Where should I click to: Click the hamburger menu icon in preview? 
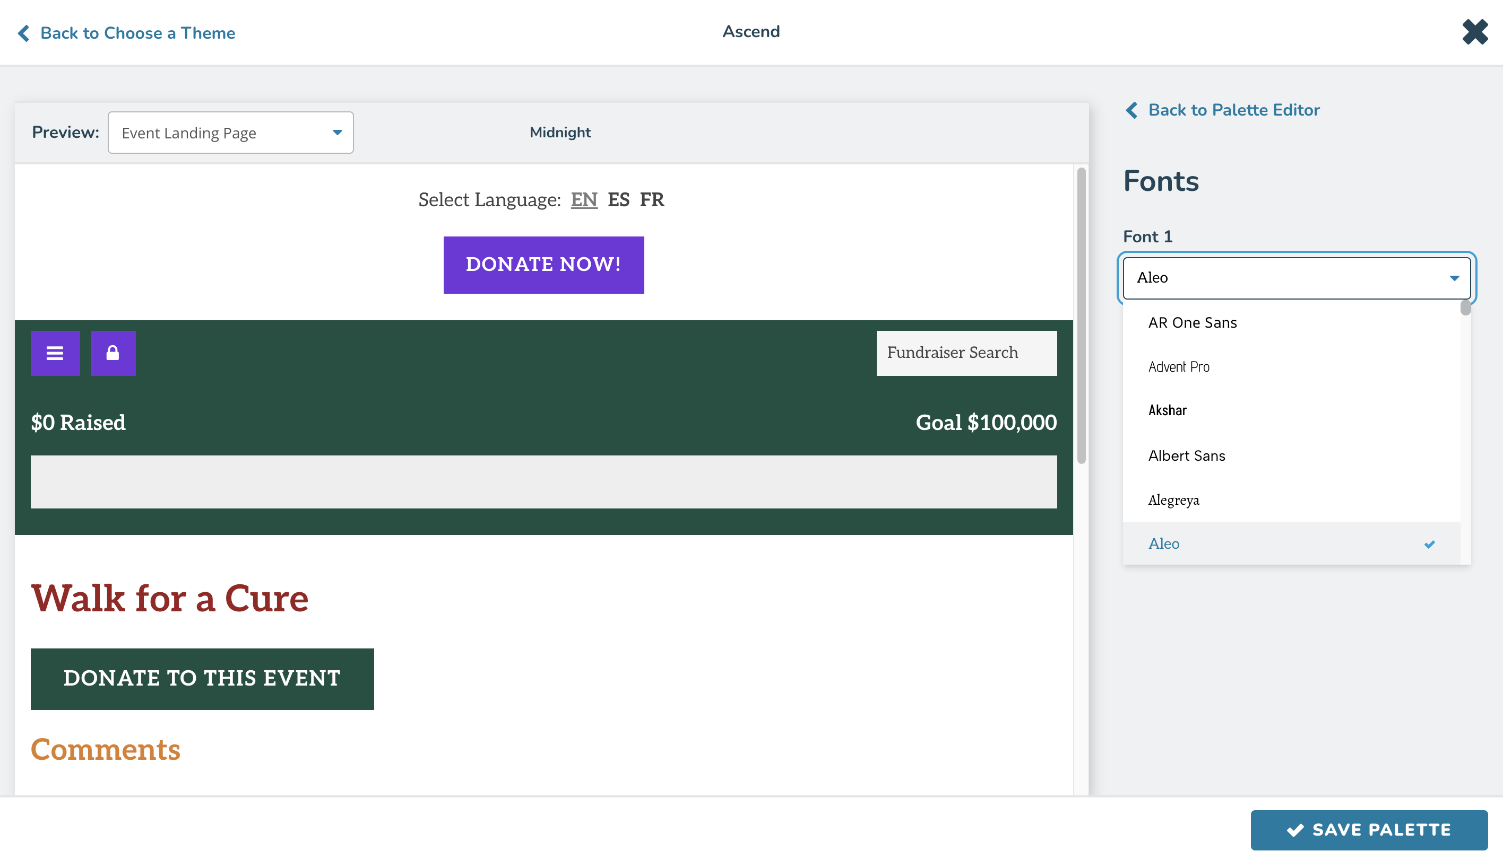tap(55, 353)
